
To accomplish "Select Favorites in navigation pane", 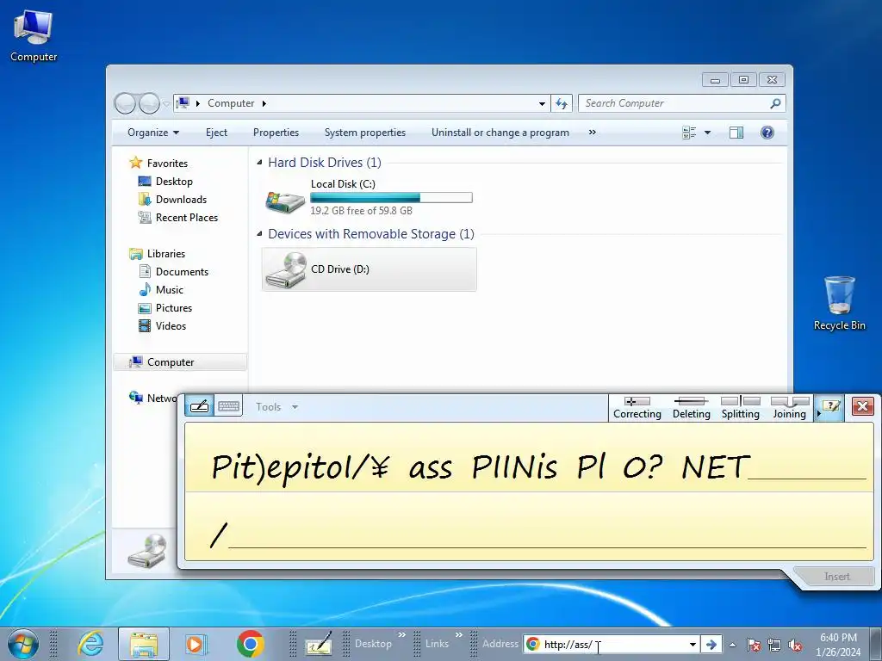I will [167, 163].
